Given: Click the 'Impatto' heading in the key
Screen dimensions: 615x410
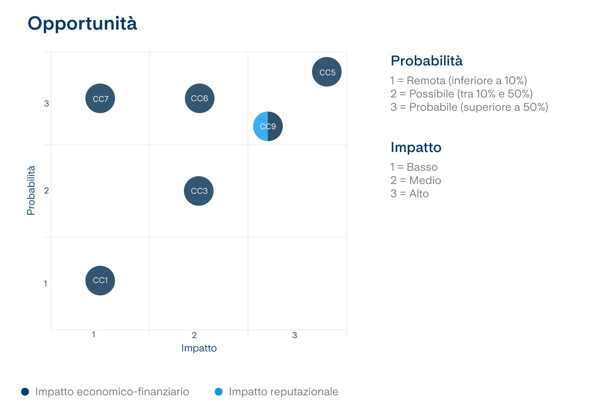Looking at the screenshot, I should tap(416, 147).
